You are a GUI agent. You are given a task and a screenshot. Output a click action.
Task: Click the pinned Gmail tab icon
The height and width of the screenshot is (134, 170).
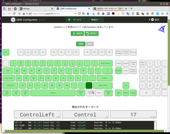[10, 9]
